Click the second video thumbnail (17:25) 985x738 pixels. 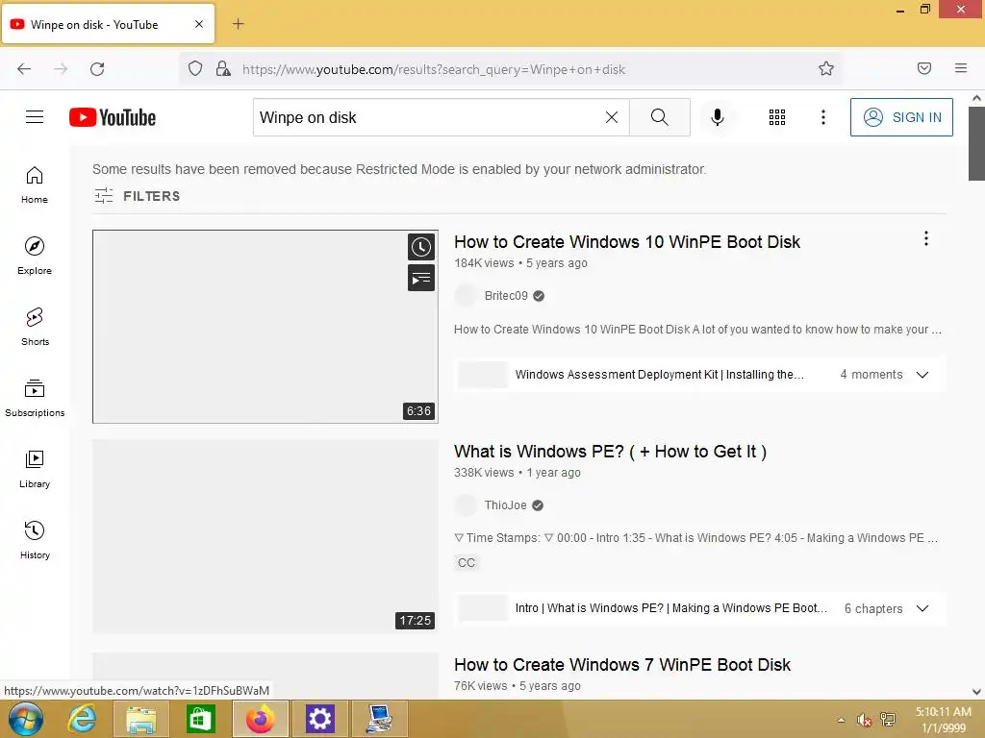pos(265,536)
